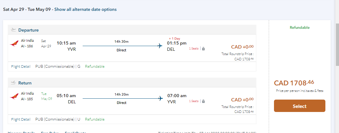339x133 pixels.
Task: Click the landing plane icon beside Return
Action: [x=13, y=83]
